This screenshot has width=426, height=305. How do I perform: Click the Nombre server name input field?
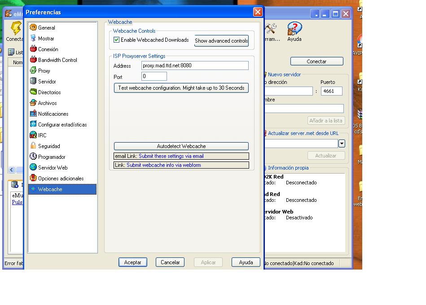[x=304, y=109]
